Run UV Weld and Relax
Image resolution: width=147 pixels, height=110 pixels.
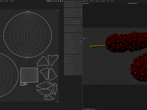[72, 14]
